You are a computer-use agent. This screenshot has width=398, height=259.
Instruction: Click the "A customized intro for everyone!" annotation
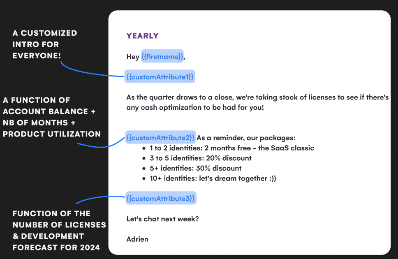click(x=45, y=44)
